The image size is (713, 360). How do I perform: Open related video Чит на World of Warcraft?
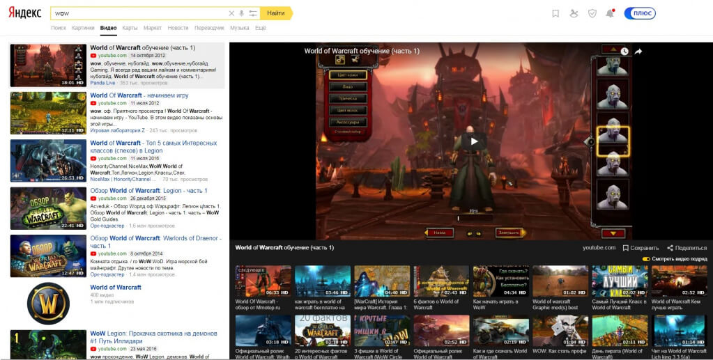679,337
